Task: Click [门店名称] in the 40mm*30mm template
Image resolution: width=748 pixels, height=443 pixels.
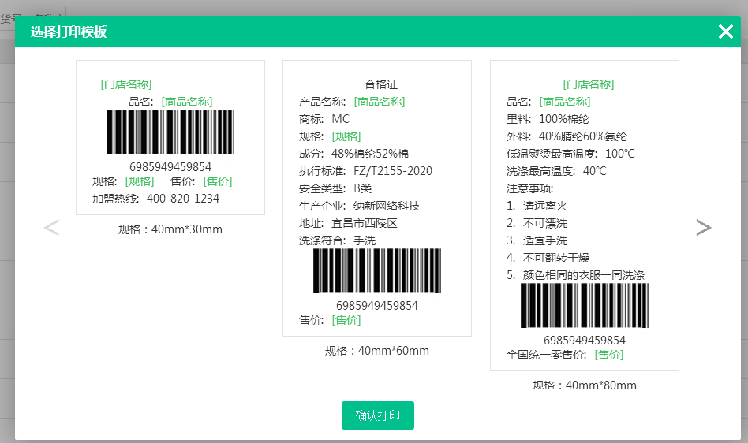Action: tap(126, 84)
